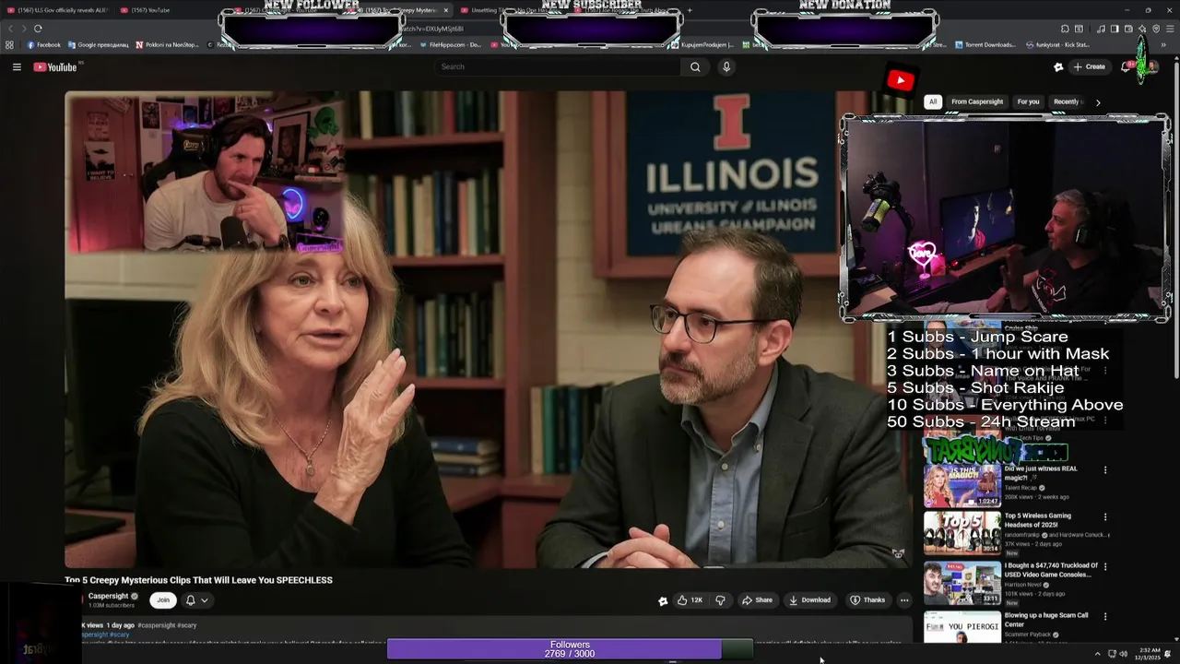
Task: Click the miniplayer icon on video corner
Action: pos(898,553)
